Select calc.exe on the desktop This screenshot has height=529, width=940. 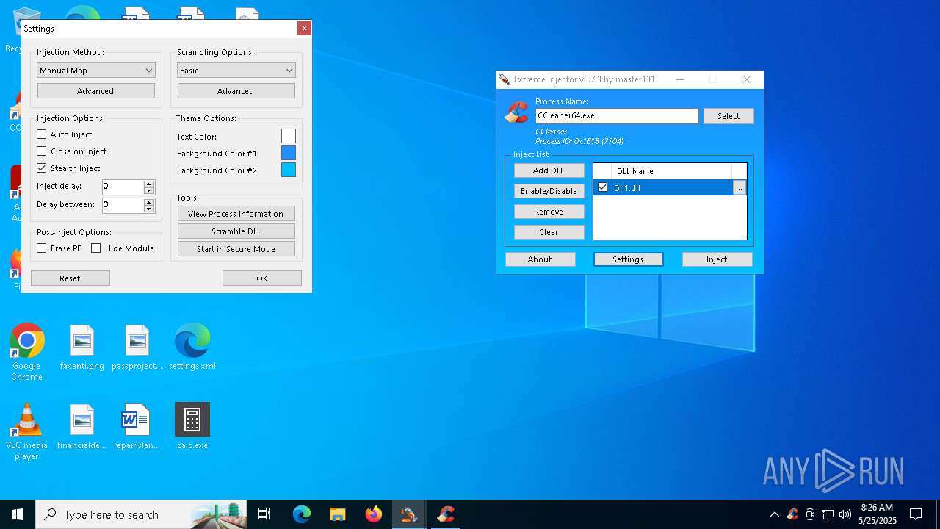(x=192, y=427)
